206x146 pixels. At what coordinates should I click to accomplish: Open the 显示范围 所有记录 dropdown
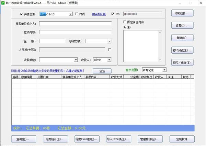pos(164,70)
